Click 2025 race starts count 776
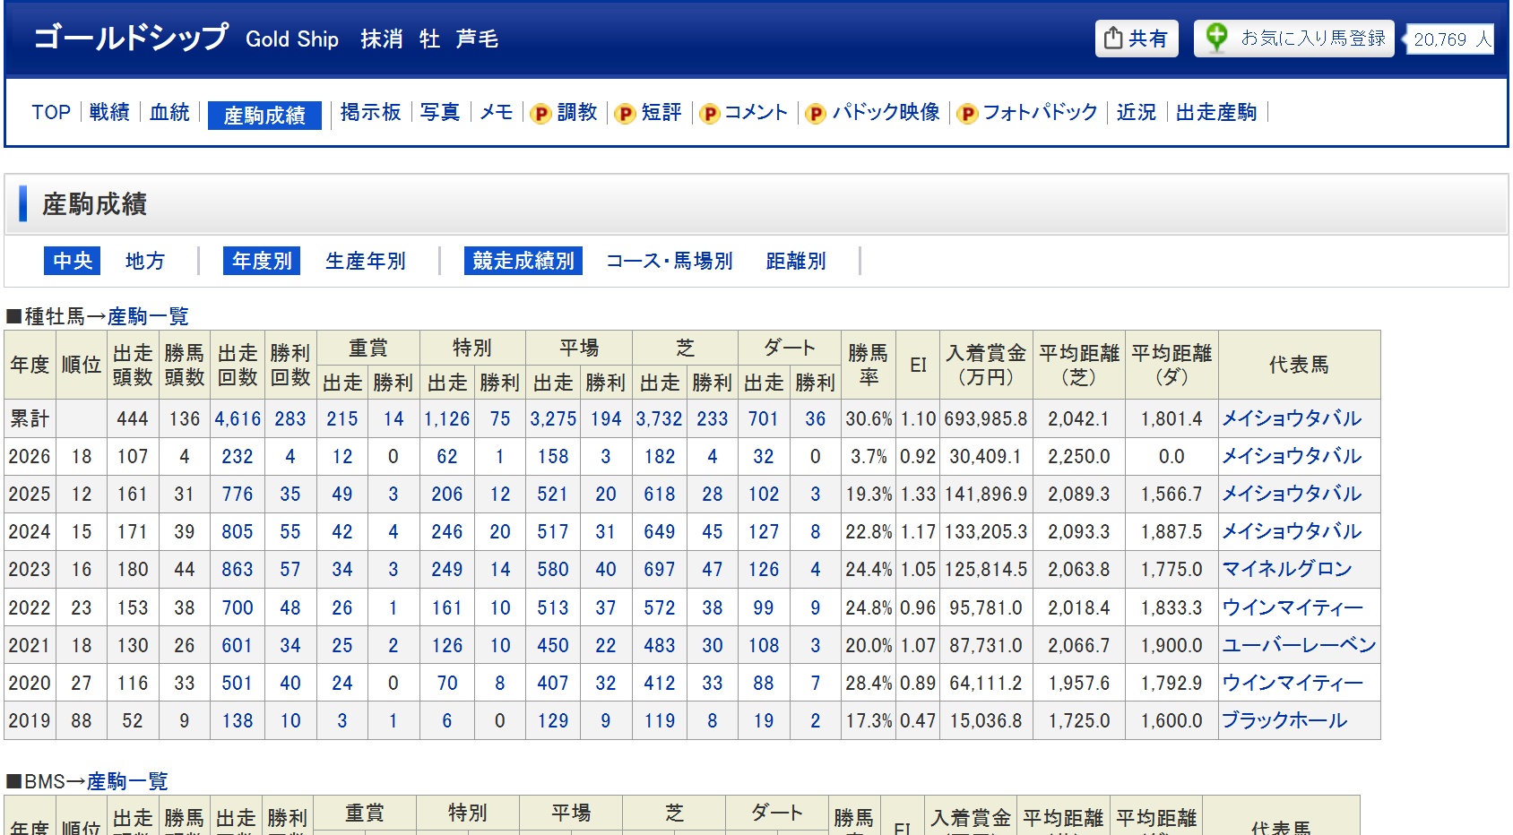 [238, 494]
